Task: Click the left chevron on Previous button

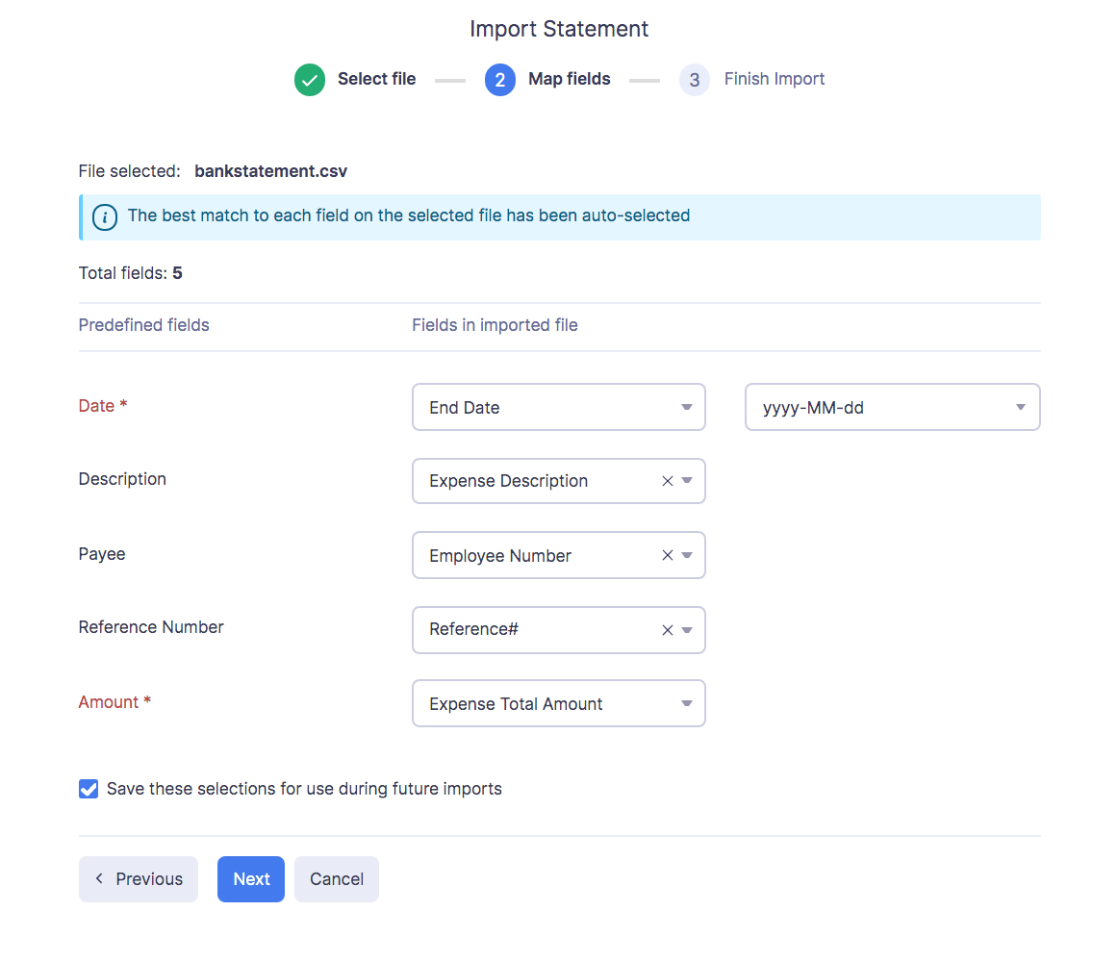Action: [99, 879]
